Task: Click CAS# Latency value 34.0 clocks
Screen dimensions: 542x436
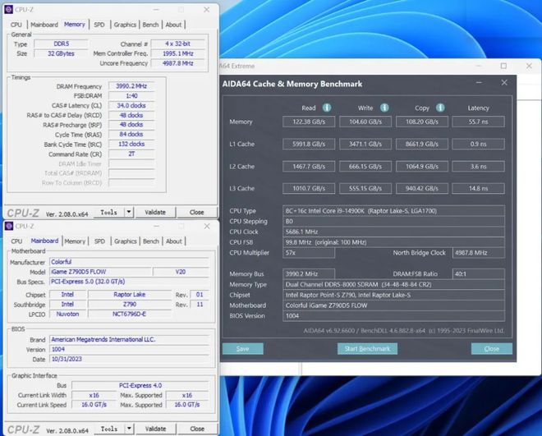Action: coord(131,105)
